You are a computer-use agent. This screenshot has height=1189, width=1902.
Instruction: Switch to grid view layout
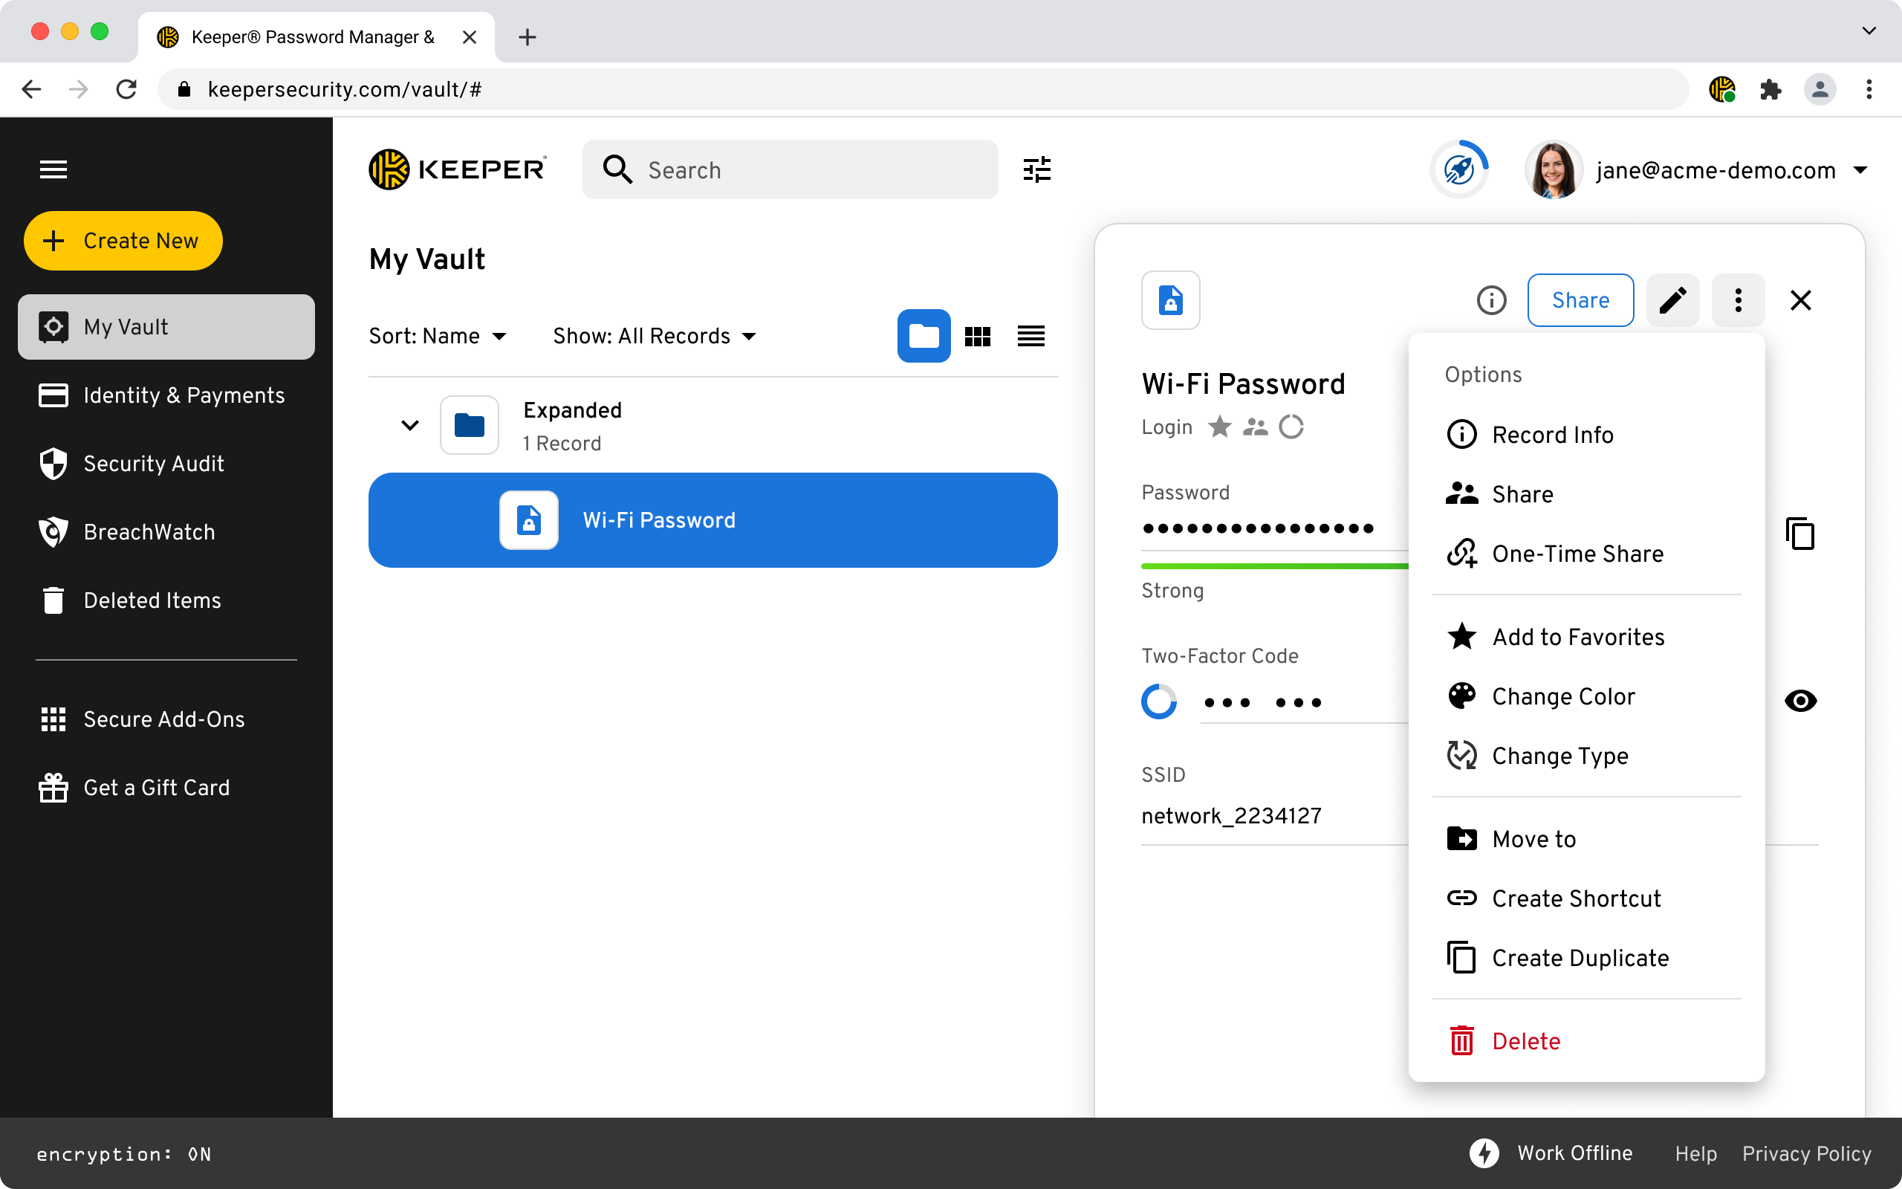pos(977,337)
